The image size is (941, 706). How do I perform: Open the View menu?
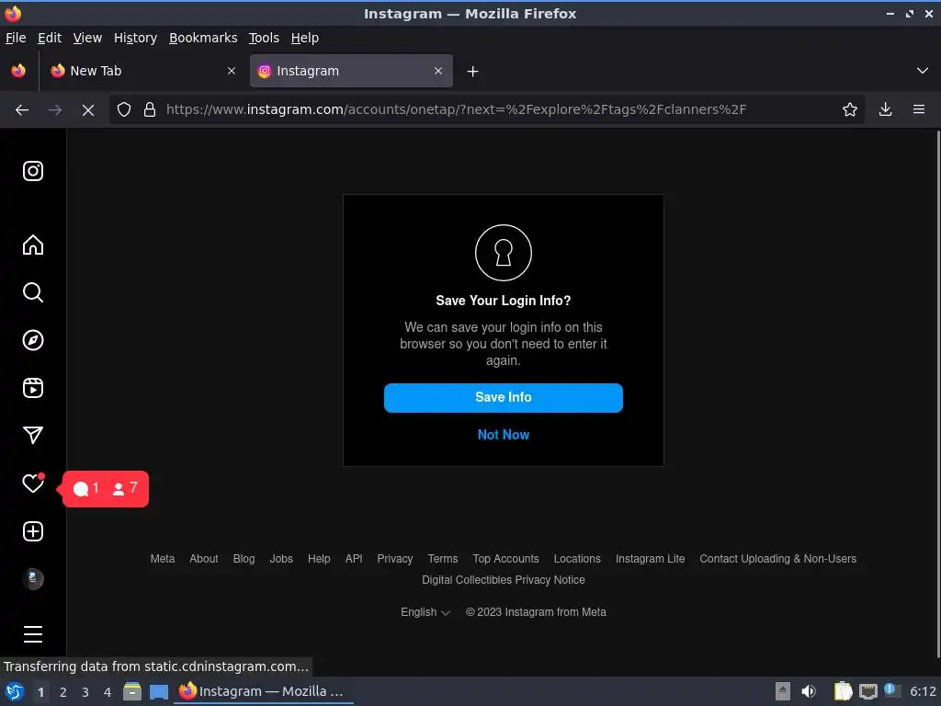pyautogui.click(x=87, y=38)
